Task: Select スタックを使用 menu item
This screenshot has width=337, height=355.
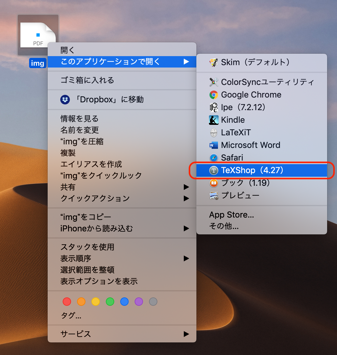Action: tap(122, 247)
